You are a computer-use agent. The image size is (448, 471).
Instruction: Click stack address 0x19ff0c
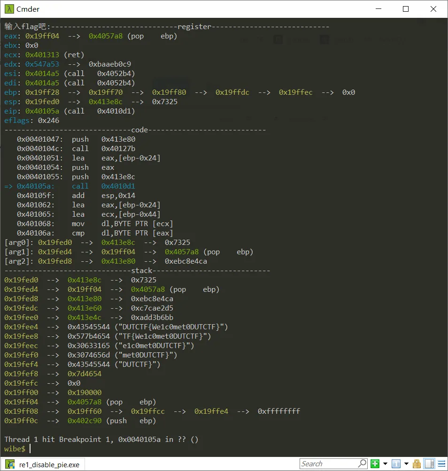coord(21,421)
